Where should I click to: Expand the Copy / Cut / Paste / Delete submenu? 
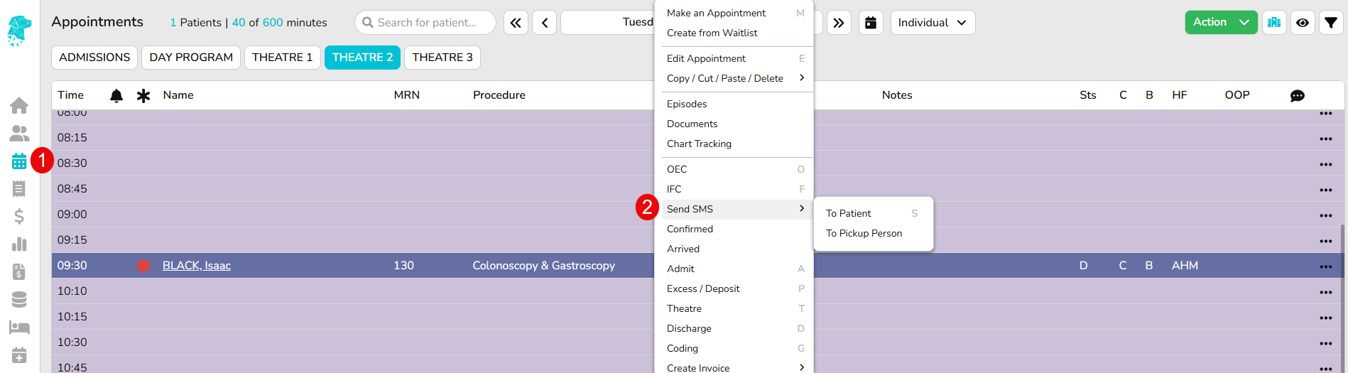click(733, 78)
